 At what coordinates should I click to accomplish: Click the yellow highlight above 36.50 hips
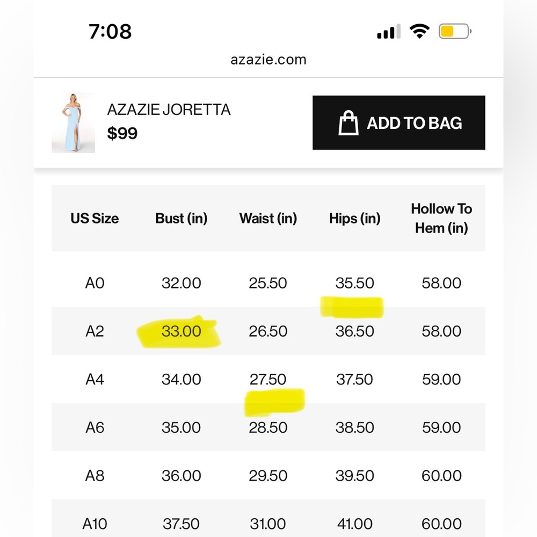[x=352, y=307]
